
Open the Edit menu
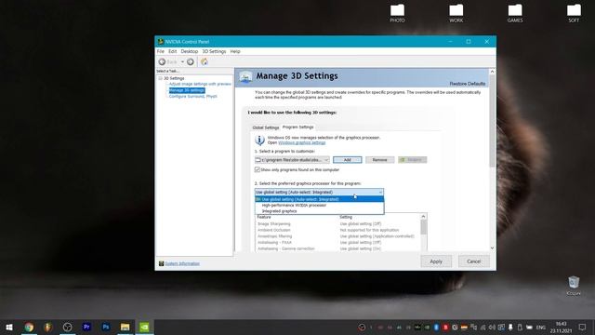pos(173,51)
